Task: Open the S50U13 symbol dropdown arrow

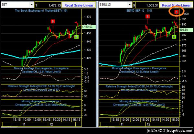Action: pyautogui.click(x=130, y=5)
